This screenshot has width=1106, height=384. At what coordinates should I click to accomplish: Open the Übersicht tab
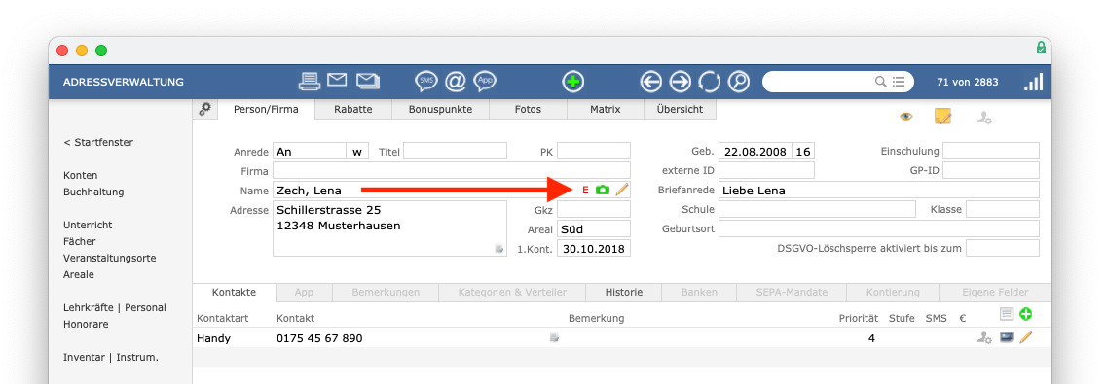[680, 109]
